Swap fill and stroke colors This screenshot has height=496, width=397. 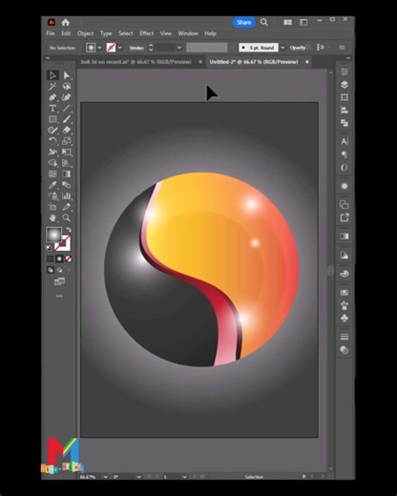(69, 230)
